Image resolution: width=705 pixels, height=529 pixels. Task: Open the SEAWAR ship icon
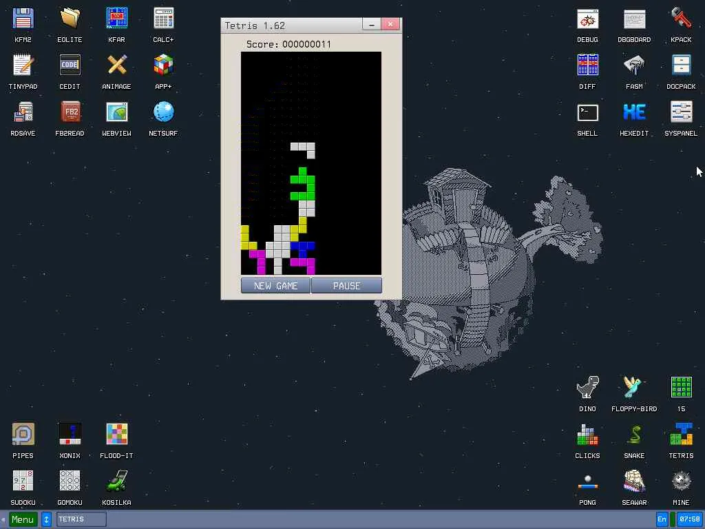click(x=634, y=481)
